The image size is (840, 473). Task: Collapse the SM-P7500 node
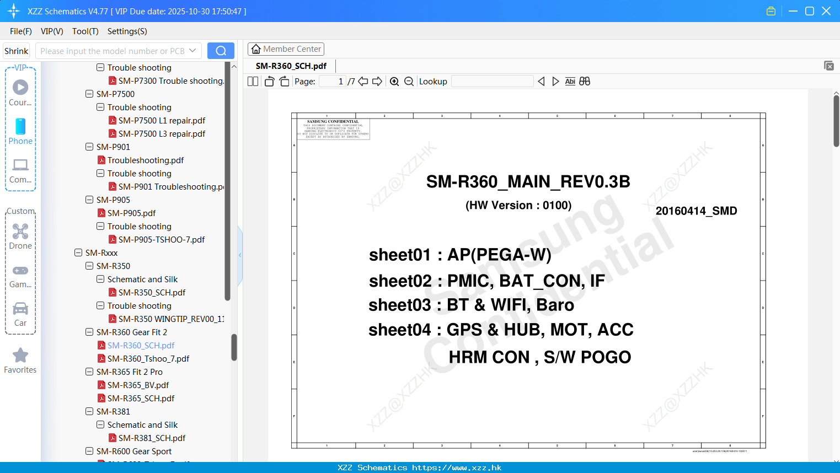(x=89, y=94)
